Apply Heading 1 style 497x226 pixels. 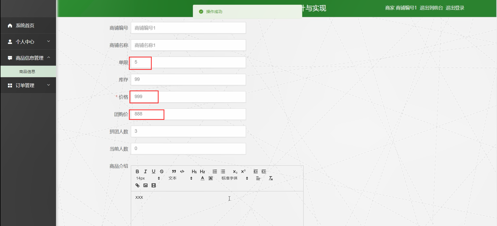point(194,171)
